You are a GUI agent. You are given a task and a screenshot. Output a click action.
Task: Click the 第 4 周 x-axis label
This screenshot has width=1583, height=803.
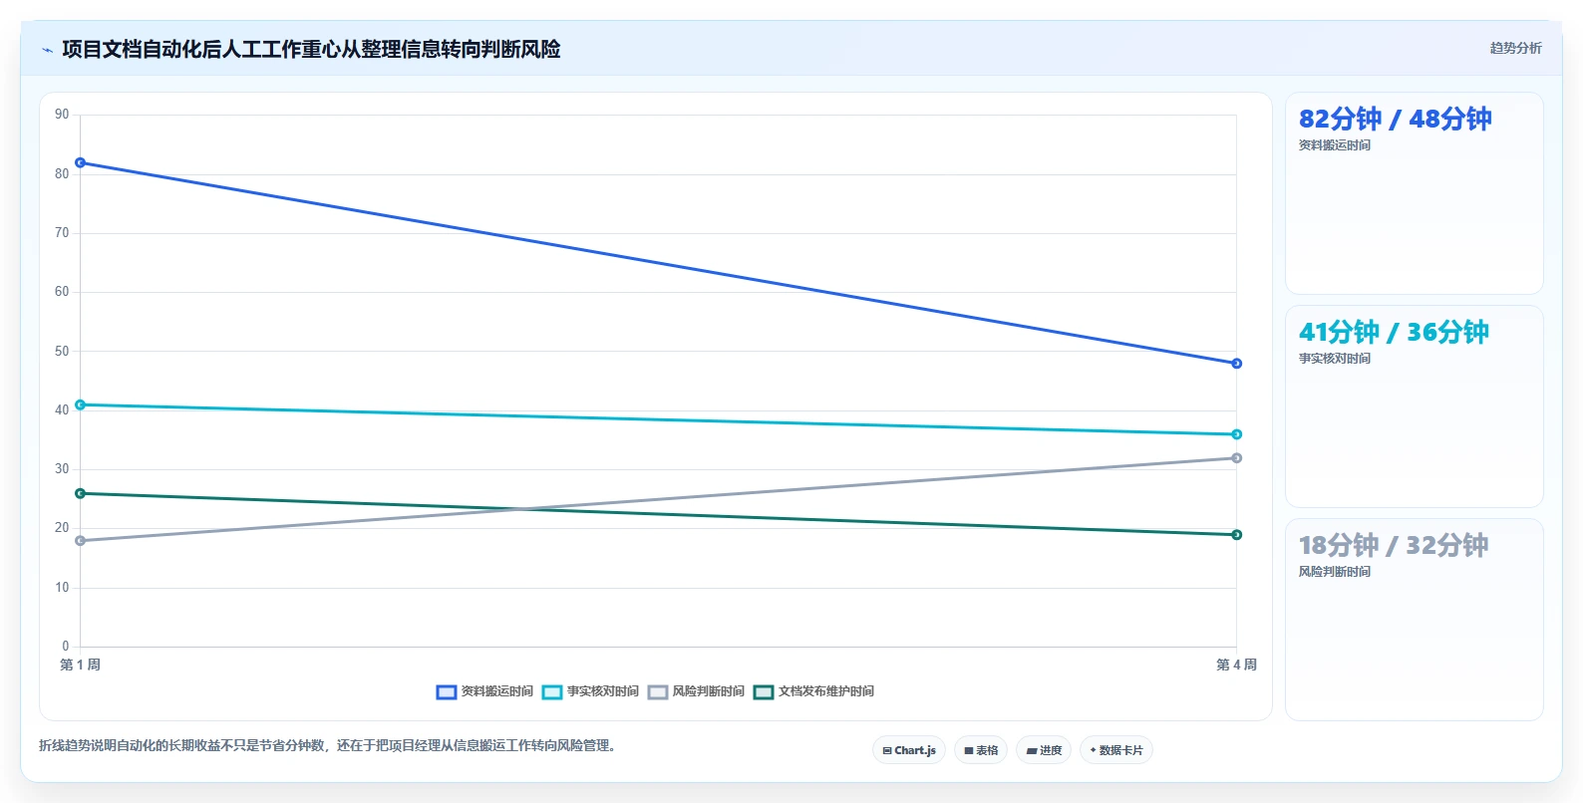tap(1236, 665)
